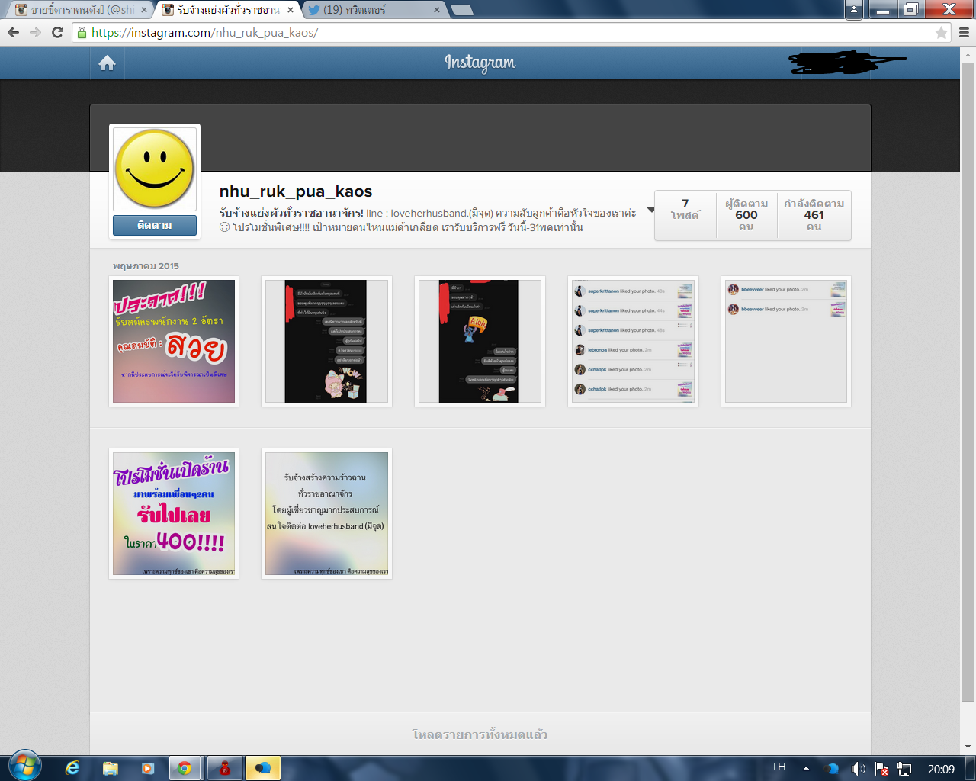Open the promotion post showing 400!!!!
Image resolution: width=976 pixels, height=781 pixels.
coord(174,513)
